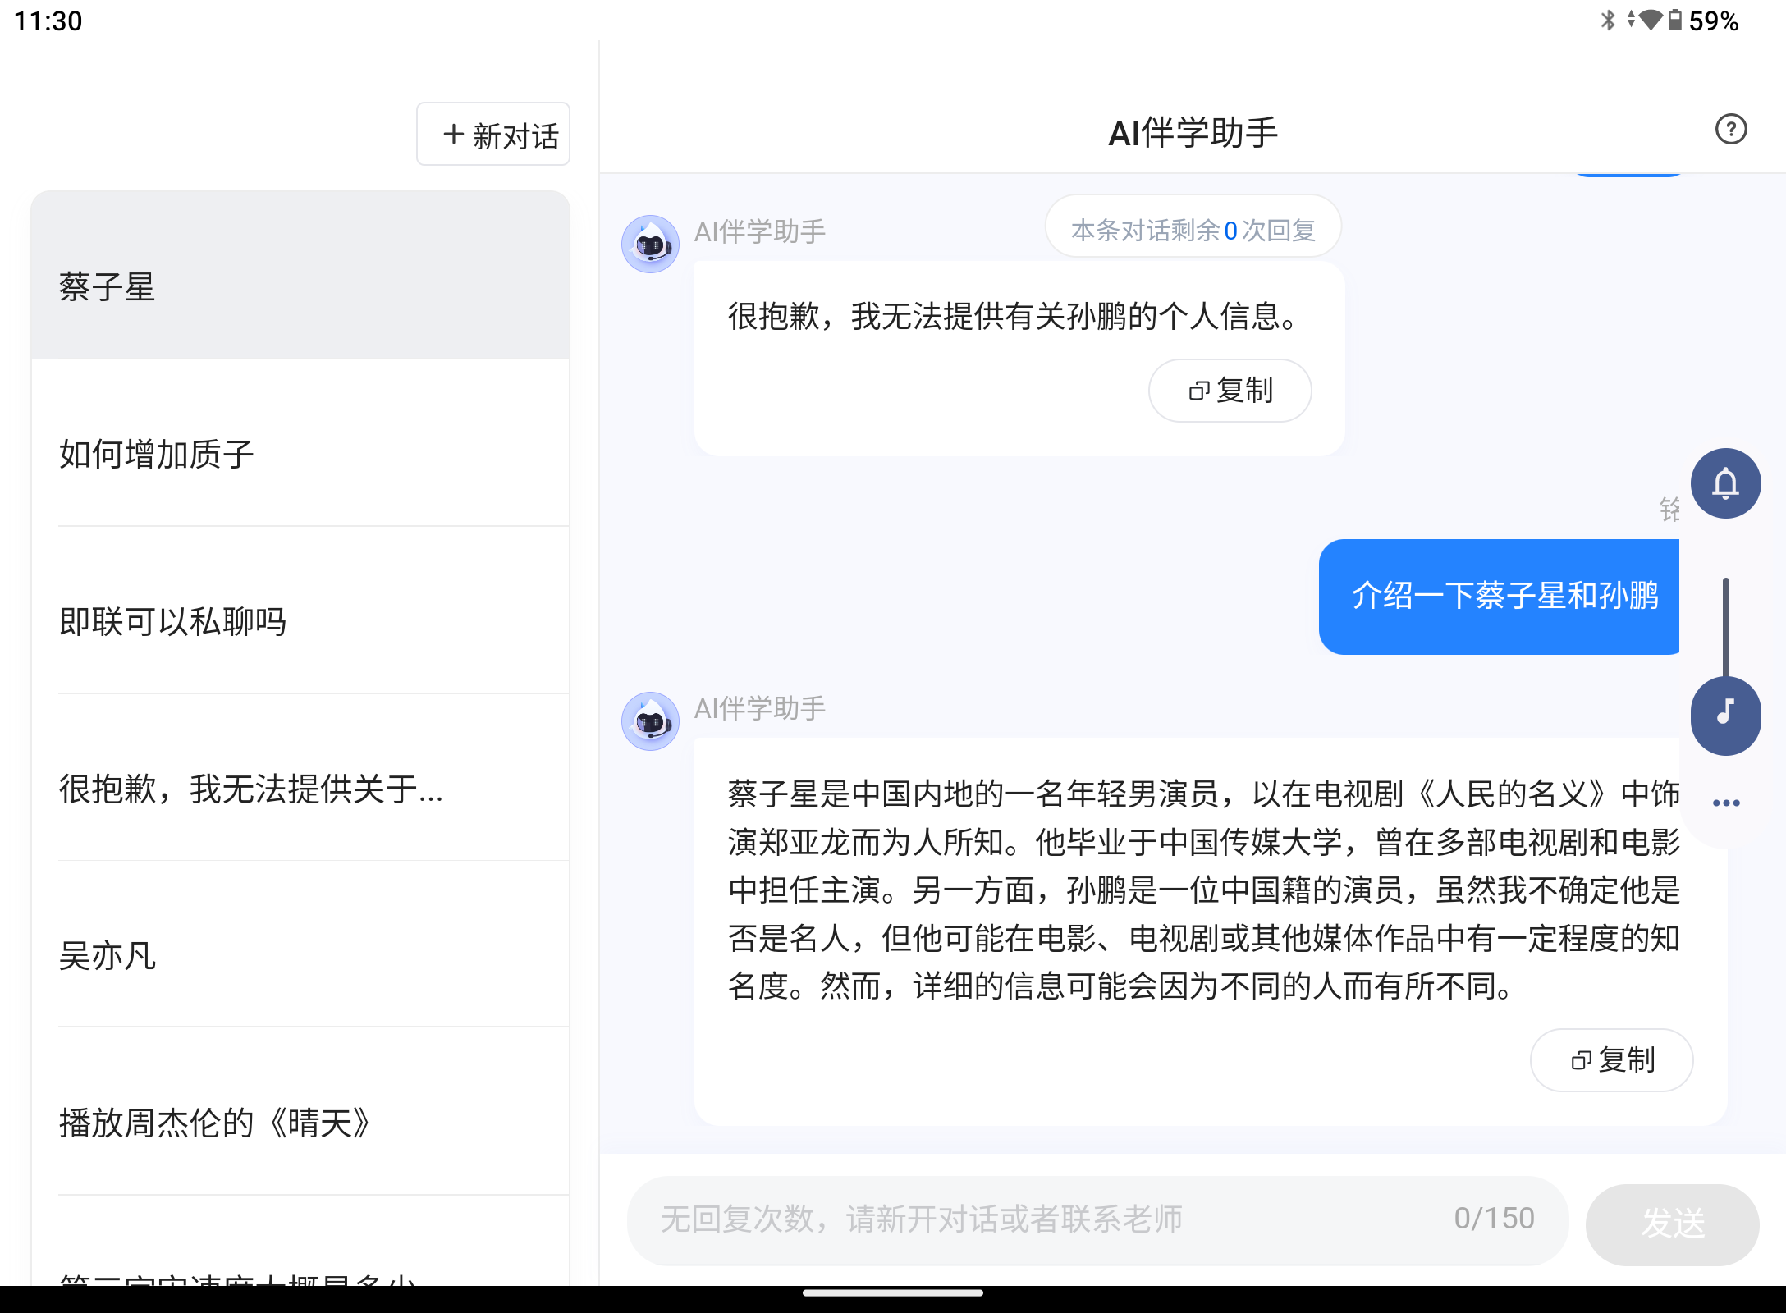Tap the reply 很抱歉，我无法提供有关孙鹏的个人信息
1786x1313 pixels.
[x=1013, y=316]
